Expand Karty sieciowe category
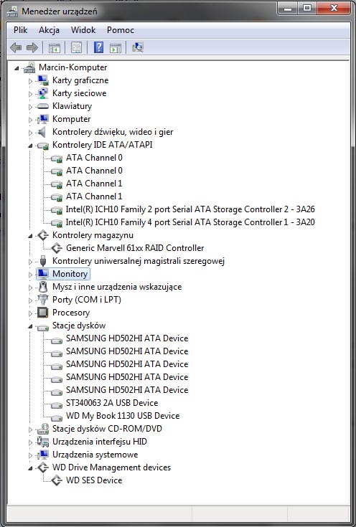Screen dimensions: 356x527 pyautogui.click(x=30, y=94)
